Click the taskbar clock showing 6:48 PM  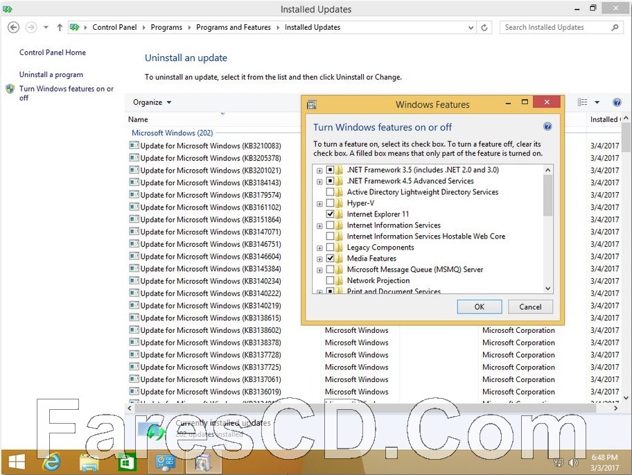[604, 463]
